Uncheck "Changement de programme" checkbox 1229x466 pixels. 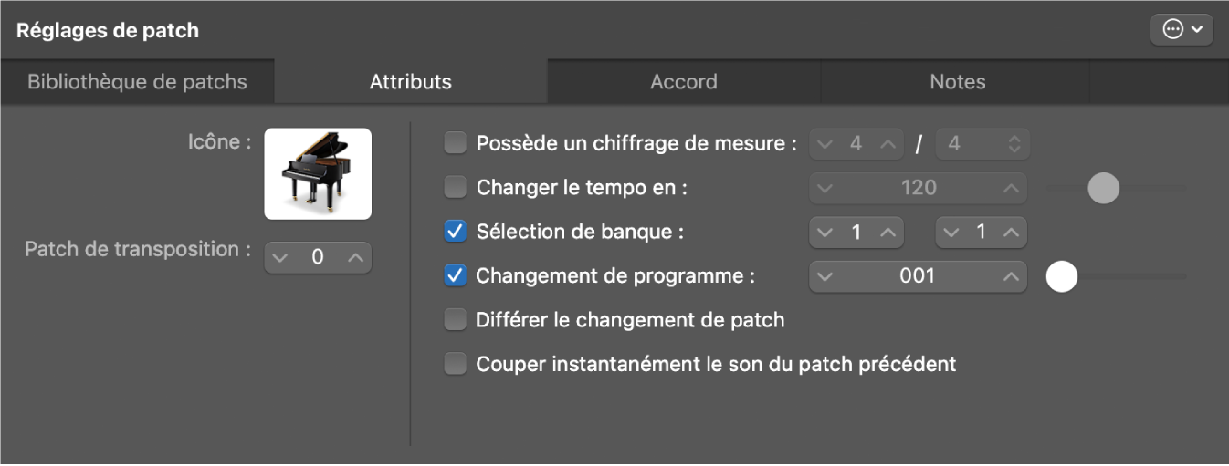[455, 276]
